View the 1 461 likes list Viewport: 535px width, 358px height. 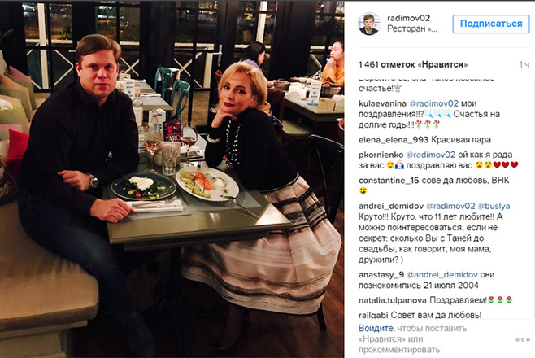point(413,64)
